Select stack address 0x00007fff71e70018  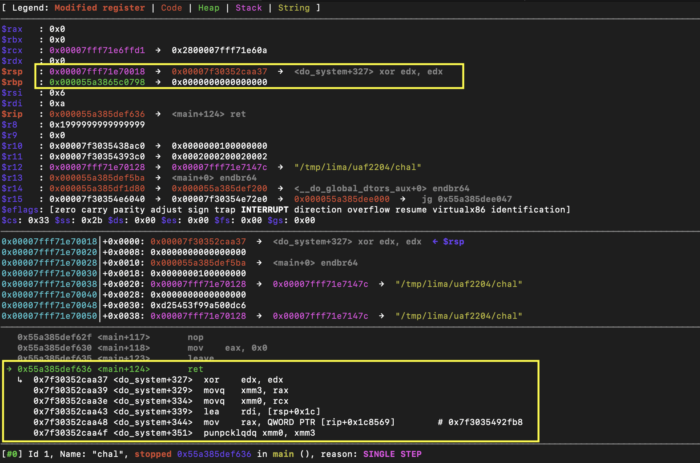(49, 242)
